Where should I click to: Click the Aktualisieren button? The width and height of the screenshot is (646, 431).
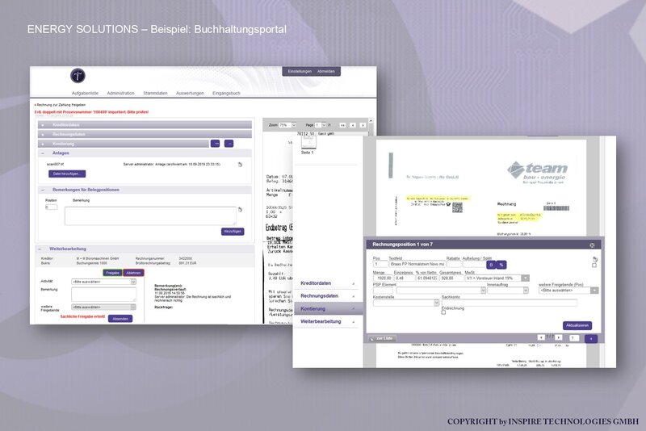pyautogui.click(x=577, y=325)
